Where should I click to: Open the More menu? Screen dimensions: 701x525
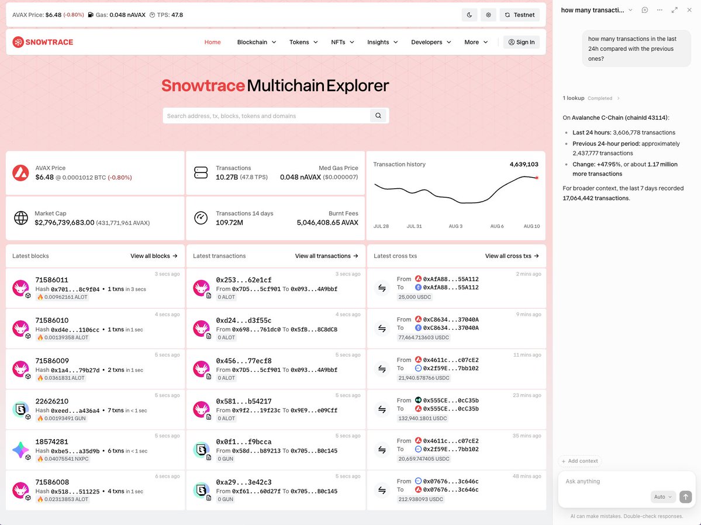(476, 42)
